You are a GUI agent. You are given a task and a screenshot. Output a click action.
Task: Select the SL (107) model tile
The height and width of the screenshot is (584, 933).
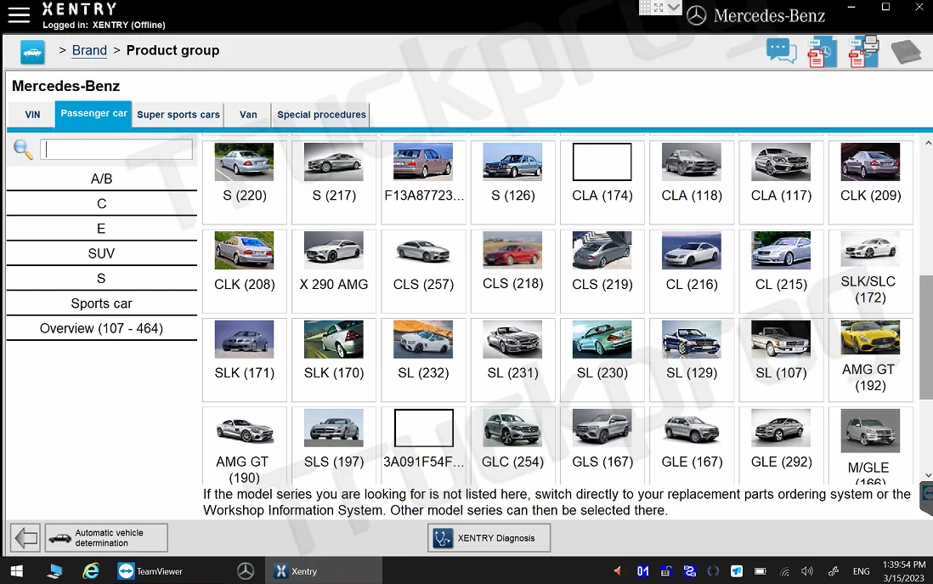781,360
